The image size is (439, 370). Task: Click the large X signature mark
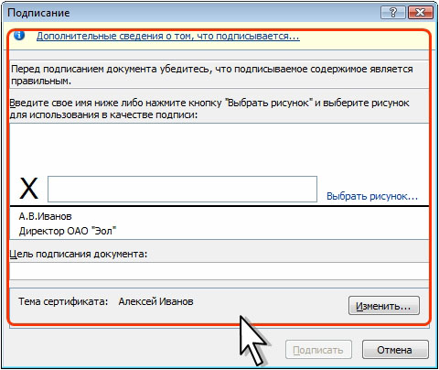[29, 189]
